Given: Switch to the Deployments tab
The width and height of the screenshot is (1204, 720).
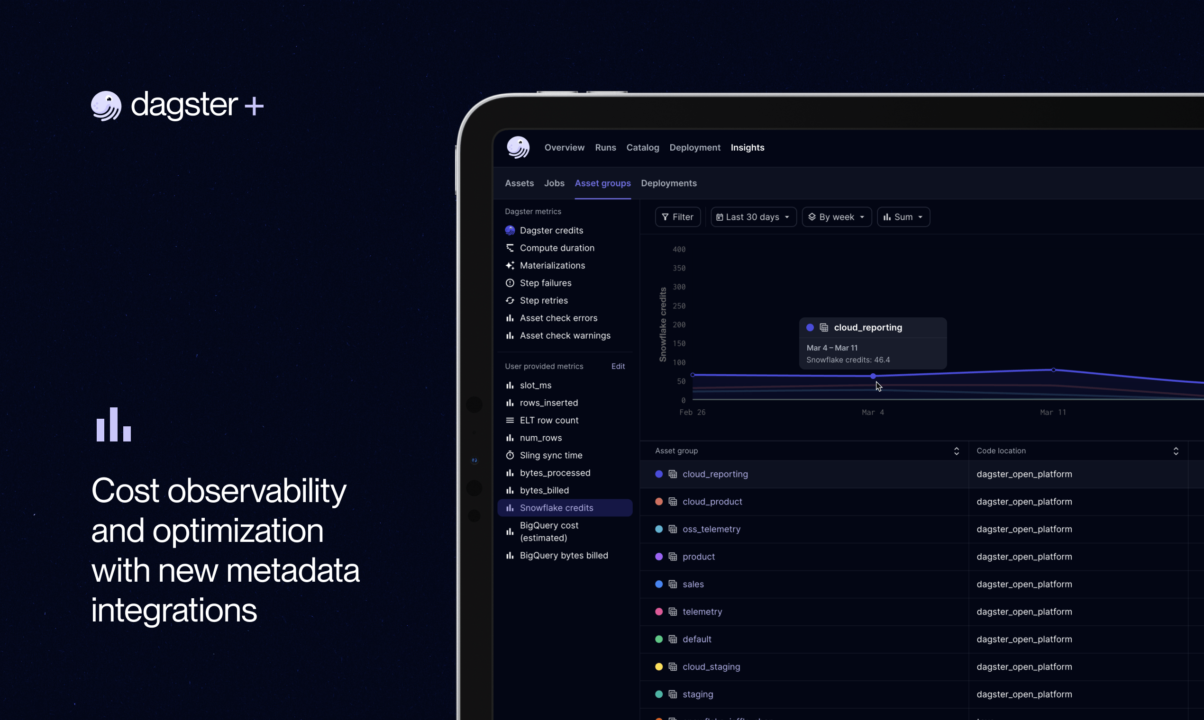Looking at the screenshot, I should click(x=668, y=183).
